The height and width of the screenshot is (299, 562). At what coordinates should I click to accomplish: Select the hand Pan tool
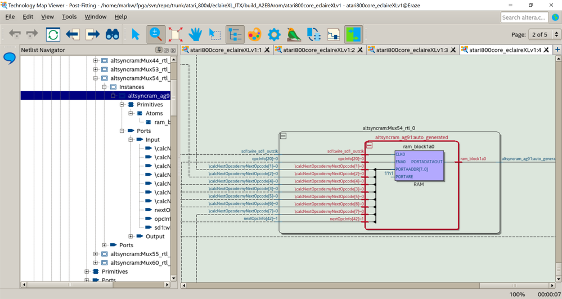pos(195,34)
